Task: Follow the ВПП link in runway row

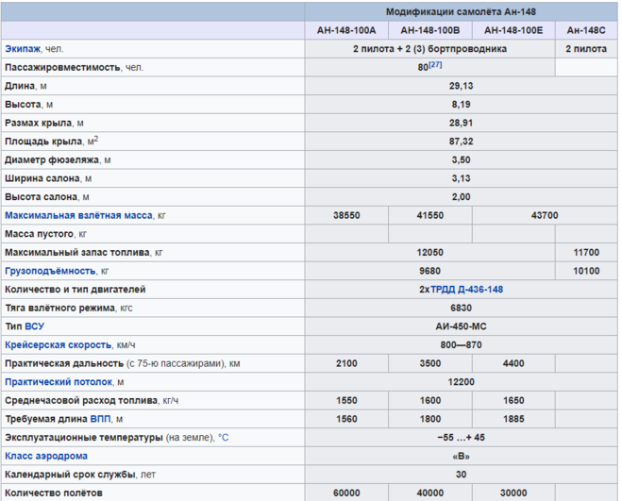Action: click(x=100, y=419)
